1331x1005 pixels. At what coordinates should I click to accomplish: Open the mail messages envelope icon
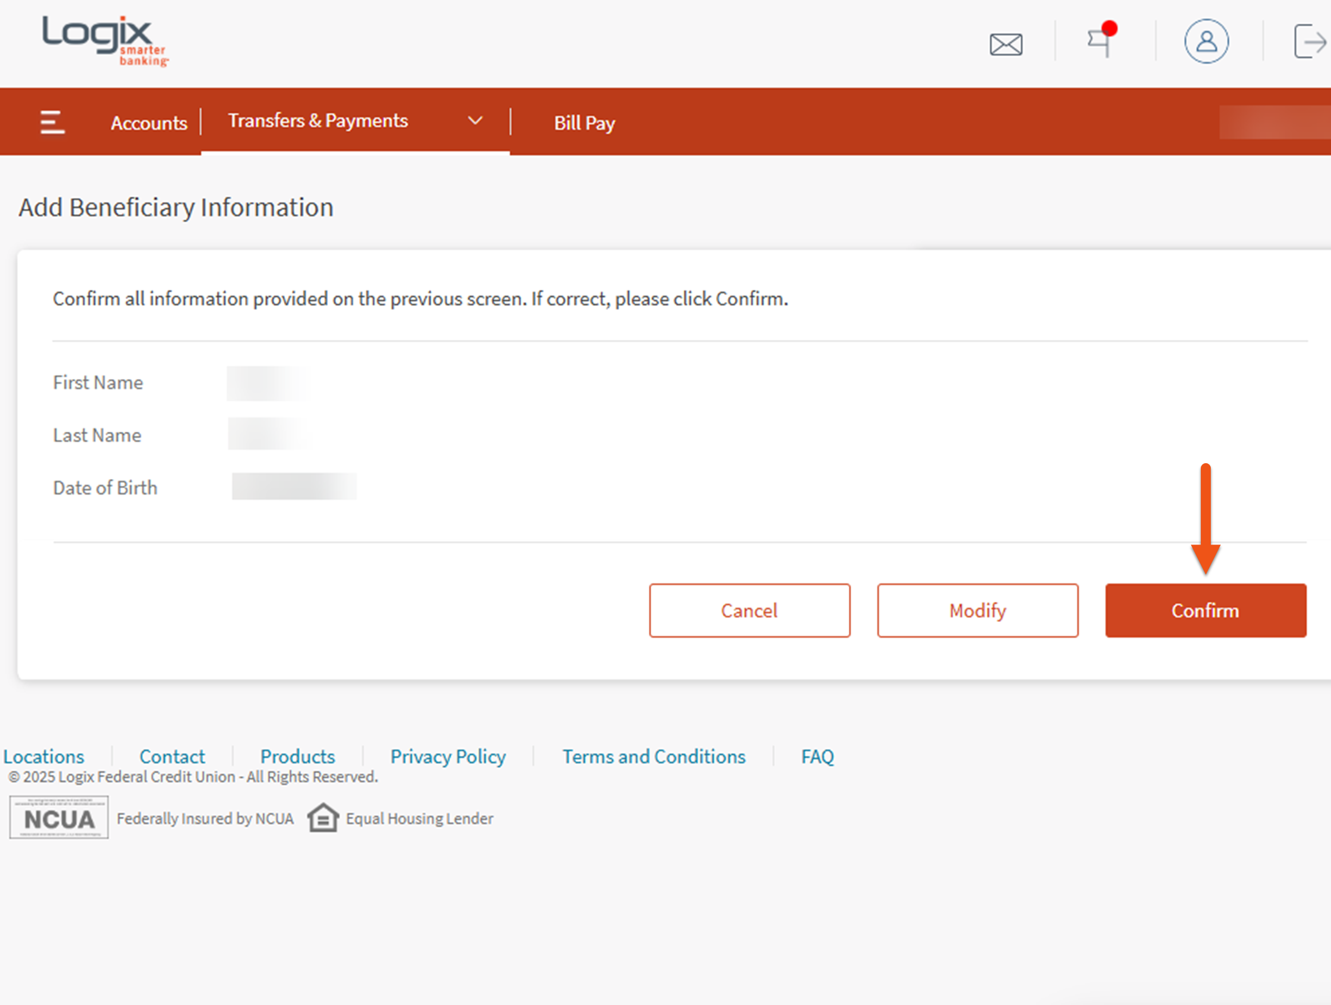(x=1006, y=44)
